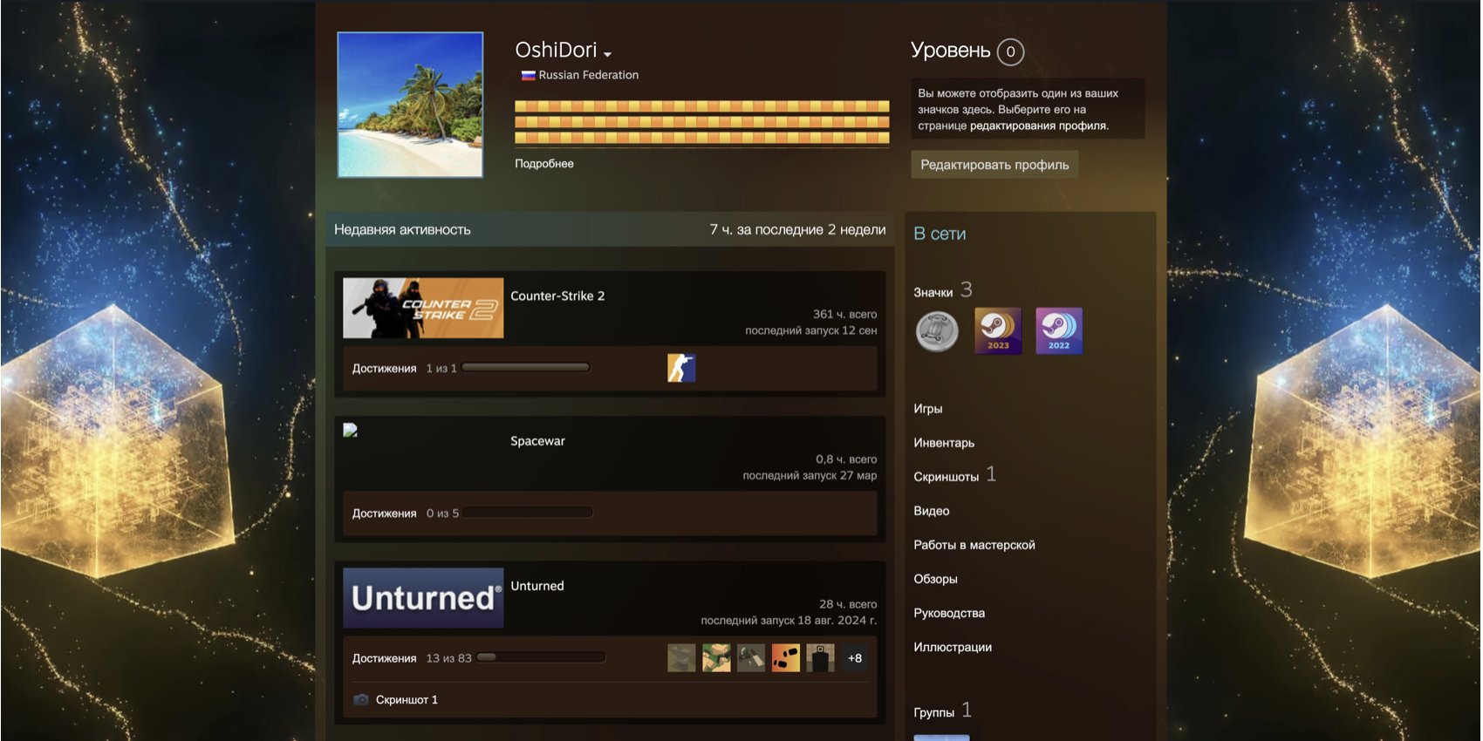The width and height of the screenshot is (1483, 741).
Task: View first Unturned achievement icon
Action: 681,658
